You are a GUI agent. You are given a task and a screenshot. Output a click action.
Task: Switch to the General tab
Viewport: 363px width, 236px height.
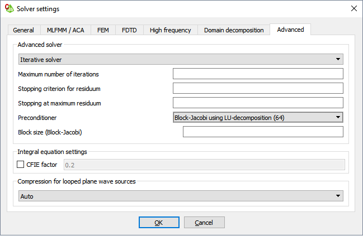[23, 30]
